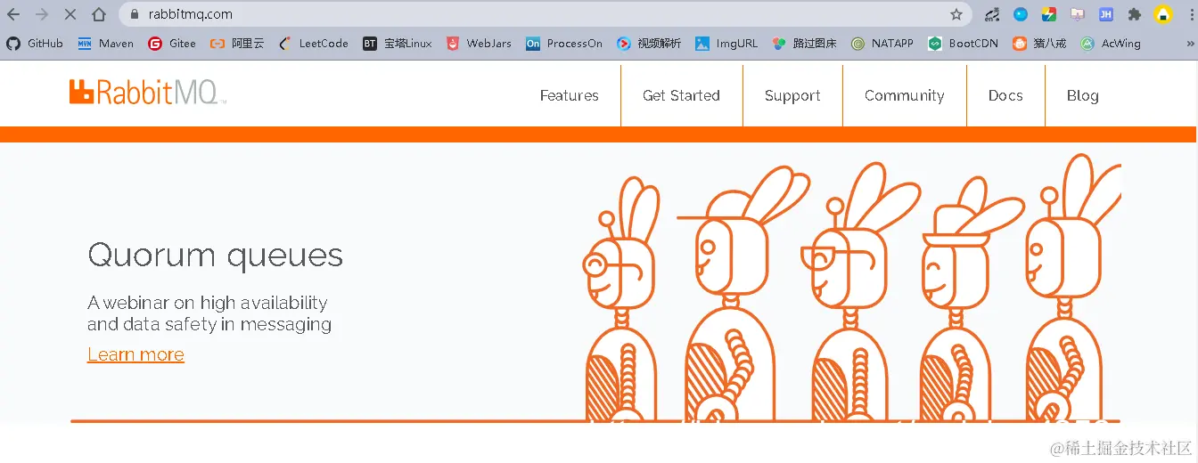
Task: Open the 宝塔Linux bookmark
Action: click(398, 43)
